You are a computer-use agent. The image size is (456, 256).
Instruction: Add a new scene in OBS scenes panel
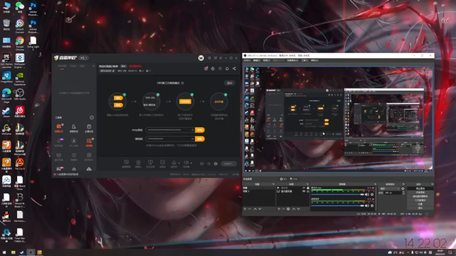(x=245, y=209)
